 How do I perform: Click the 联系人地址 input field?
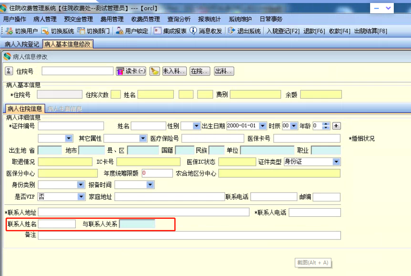pyautogui.click(x=144, y=212)
